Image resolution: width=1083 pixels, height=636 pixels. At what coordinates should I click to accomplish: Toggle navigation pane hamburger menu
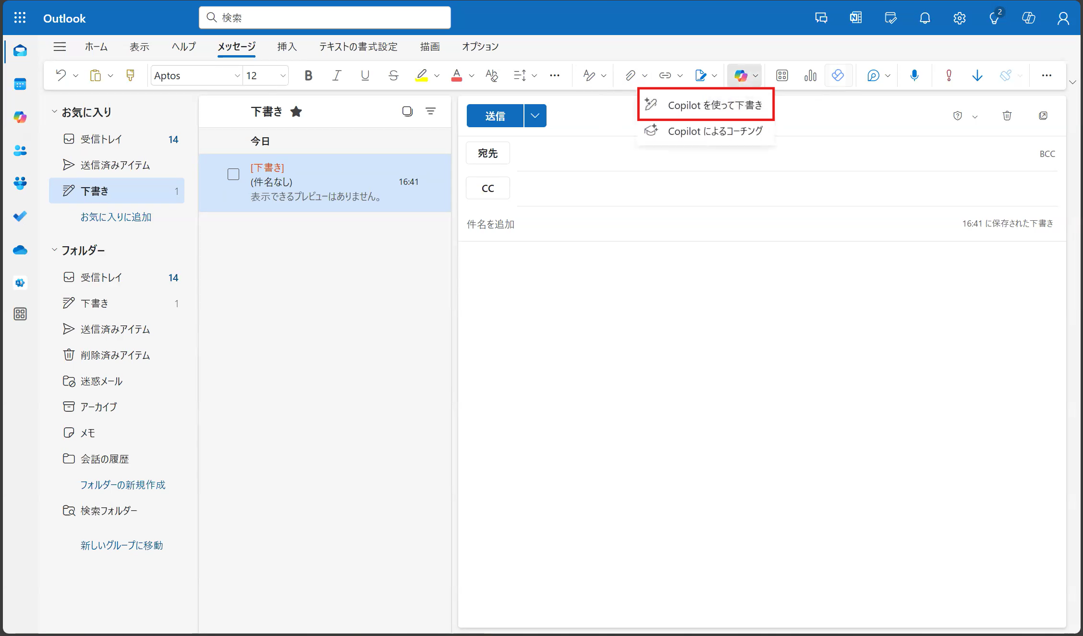(60, 47)
